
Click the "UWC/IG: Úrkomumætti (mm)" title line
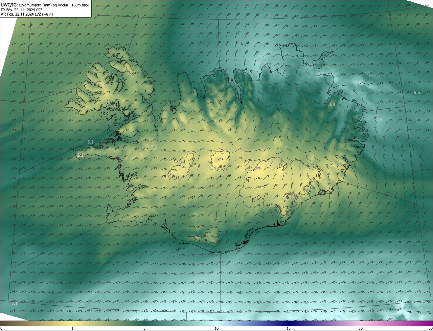(x=45, y=4)
